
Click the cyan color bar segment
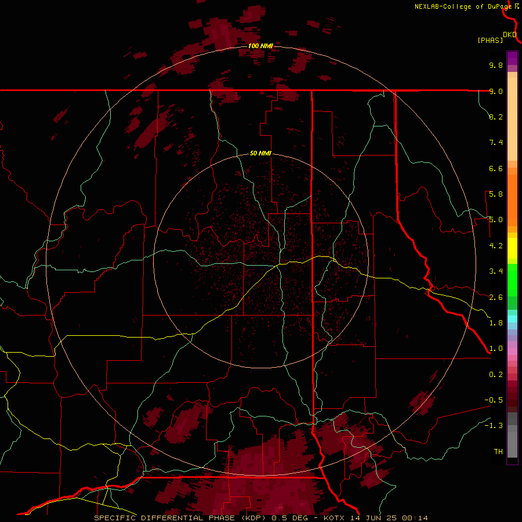pos(512,319)
